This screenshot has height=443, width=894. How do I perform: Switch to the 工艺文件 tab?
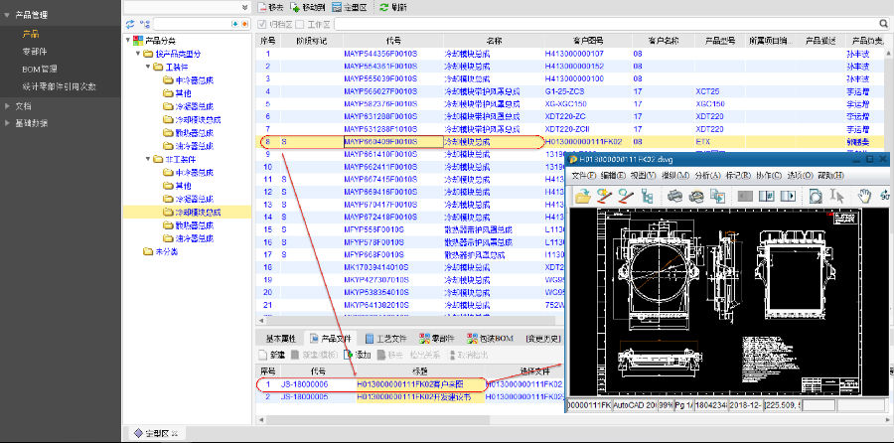386,338
